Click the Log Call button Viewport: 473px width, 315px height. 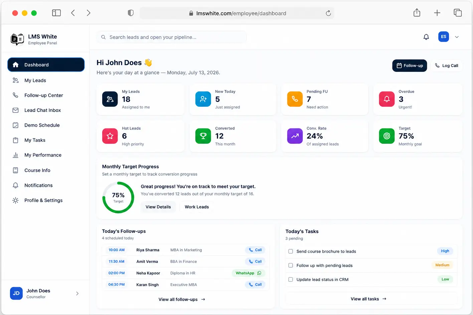tap(446, 66)
